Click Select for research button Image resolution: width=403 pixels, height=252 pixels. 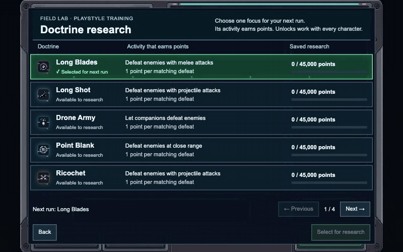point(341,232)
